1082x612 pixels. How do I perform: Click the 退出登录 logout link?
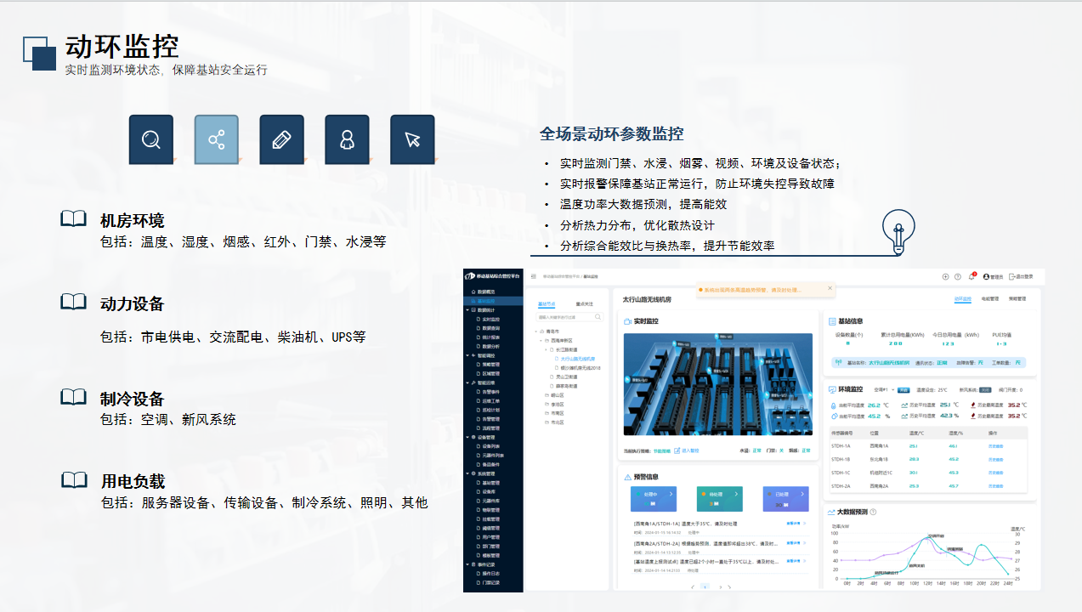(1022, 276)
